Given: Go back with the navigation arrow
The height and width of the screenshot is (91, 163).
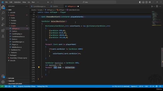Looking at the screenshot, I should coord(48,2).
